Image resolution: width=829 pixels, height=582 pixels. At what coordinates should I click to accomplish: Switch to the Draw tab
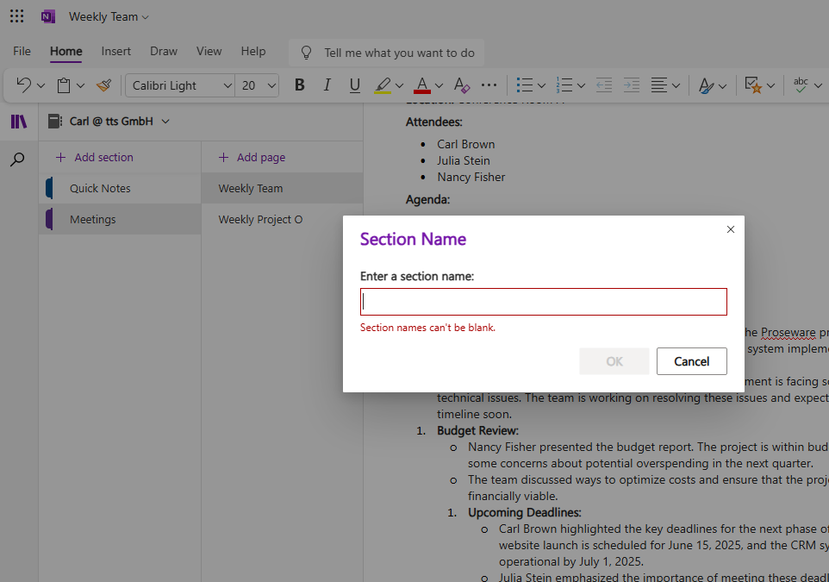point(164,52)
